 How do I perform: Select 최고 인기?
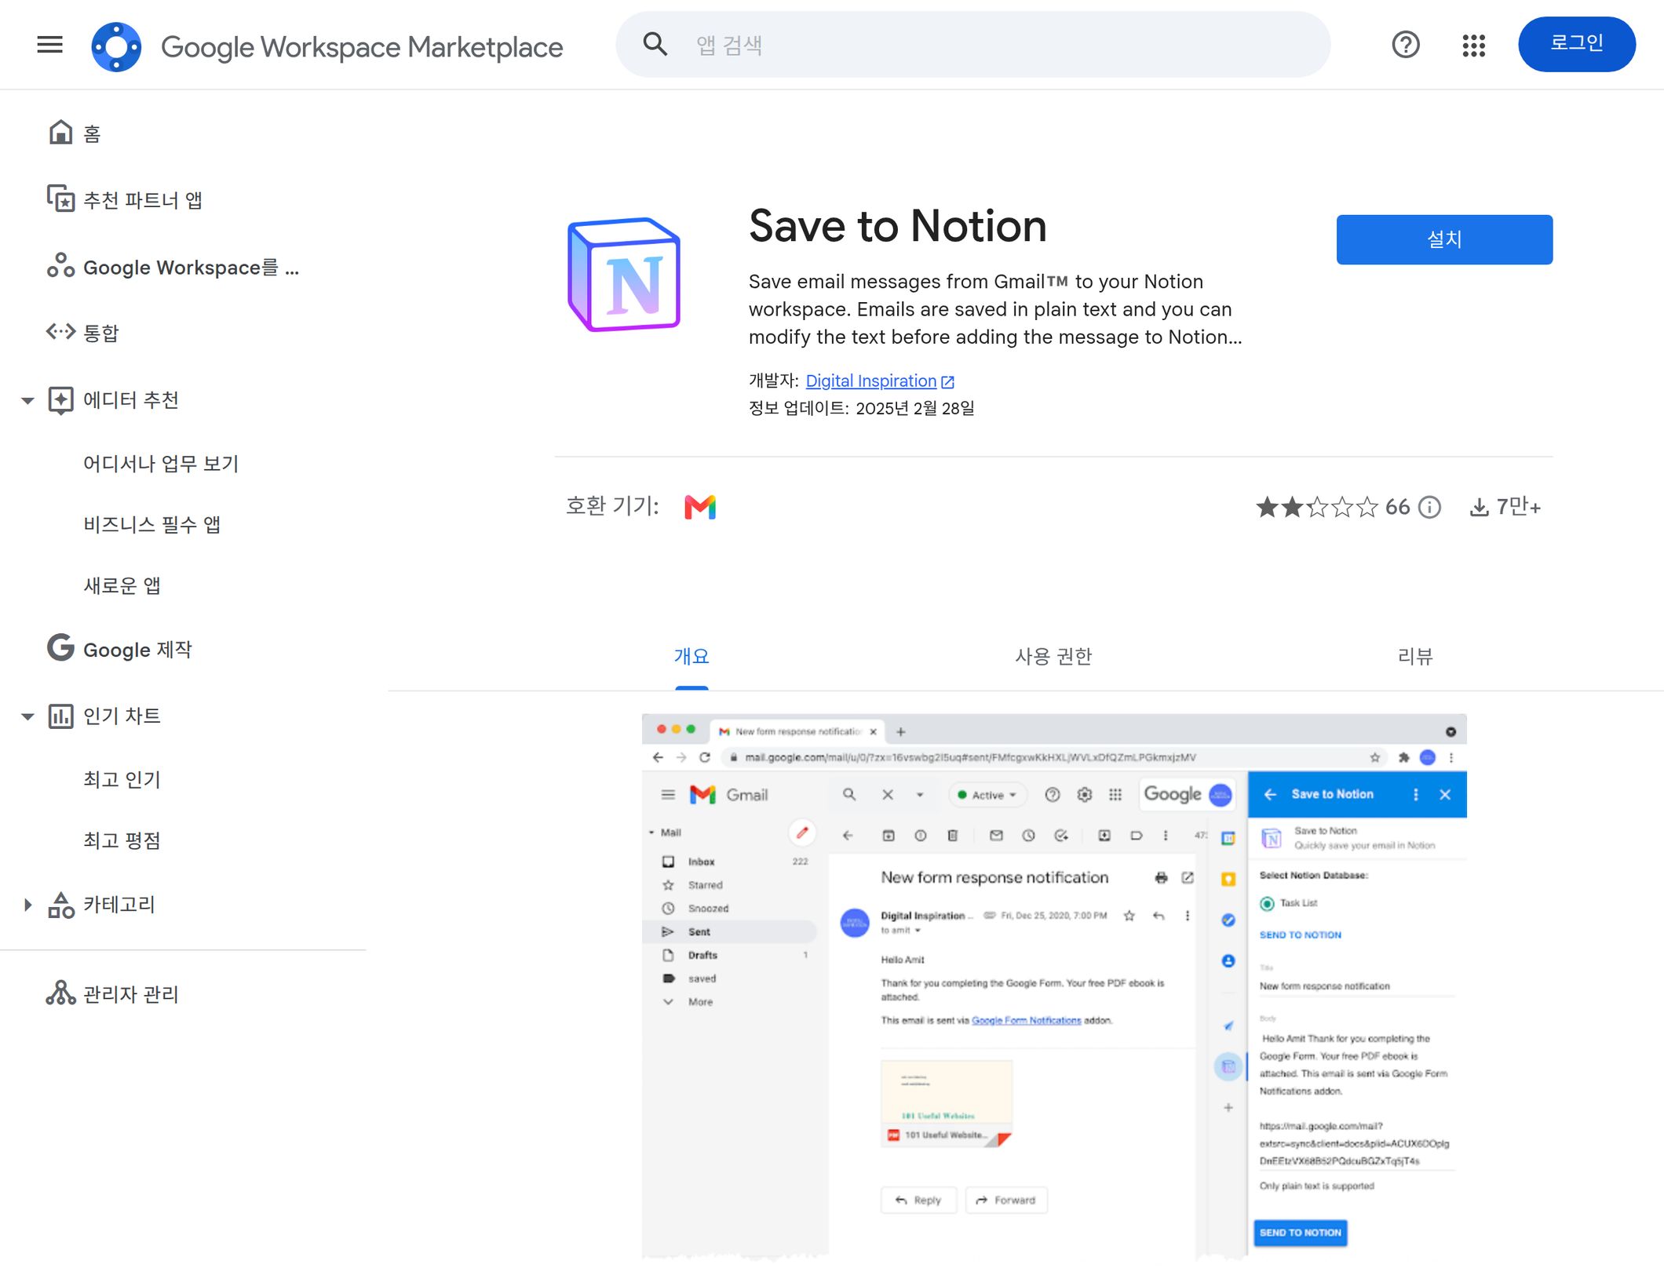pos(122,779)
